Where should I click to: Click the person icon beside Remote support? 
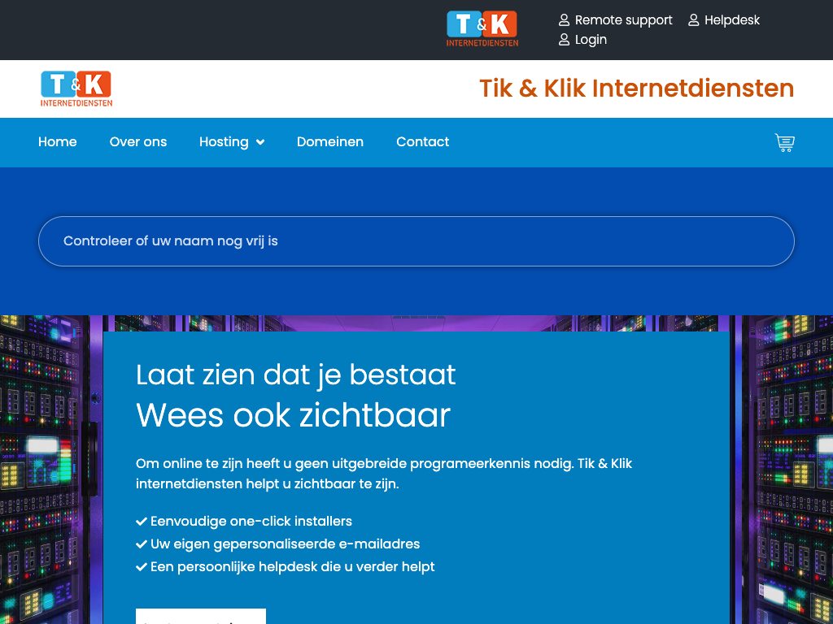[x=564, y=20]
